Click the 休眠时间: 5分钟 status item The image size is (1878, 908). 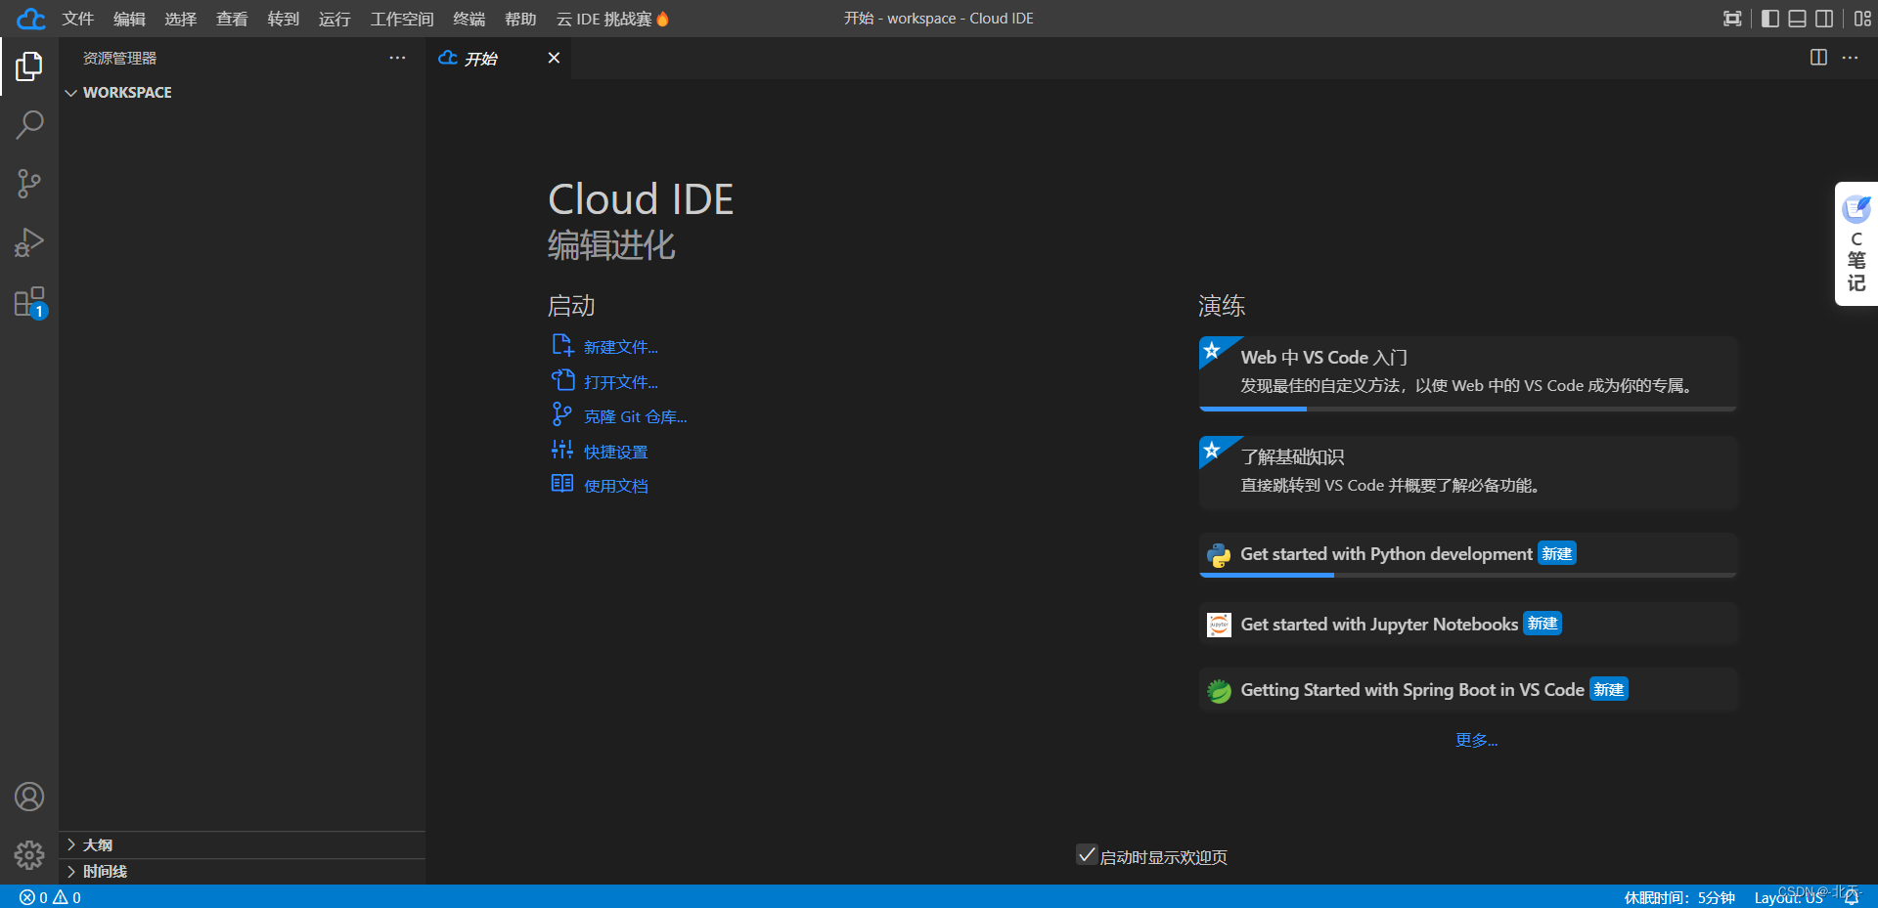tap(1679, 897)
